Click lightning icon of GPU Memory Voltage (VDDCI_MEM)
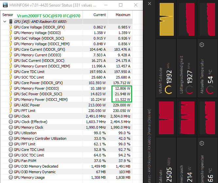Image resolution: width=218 pixels, height=183 pixels. click(11, 44)
